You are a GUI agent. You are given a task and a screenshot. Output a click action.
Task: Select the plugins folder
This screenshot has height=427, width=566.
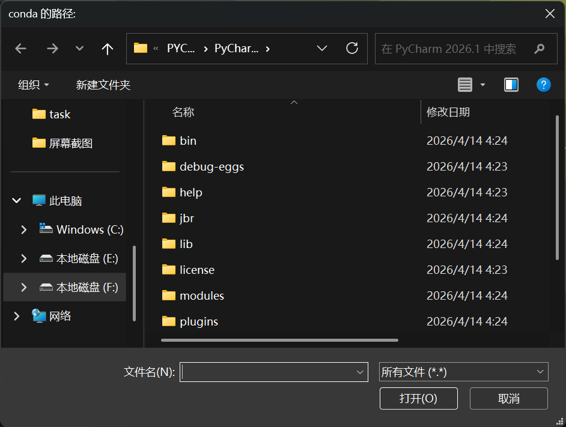(x=198, y=321)
